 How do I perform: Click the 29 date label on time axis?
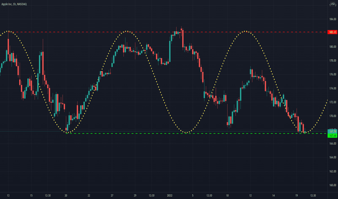coord(135,195)
